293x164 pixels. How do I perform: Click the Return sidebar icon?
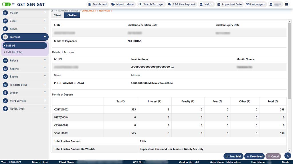[5, 29]
